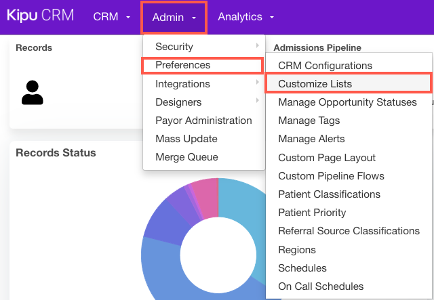
Task: Click Manage Opportunity Statuses
Action: (347, 102)
